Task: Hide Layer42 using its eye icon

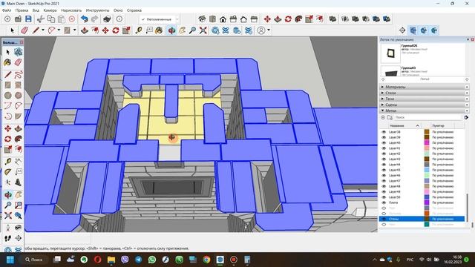Action: click(384, 154)
